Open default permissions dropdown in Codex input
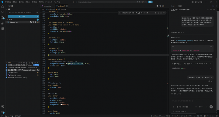 tap(183, 107)
